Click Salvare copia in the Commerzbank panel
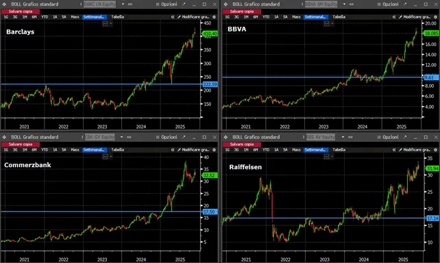Screen dimensions: 440x263 (x=21, y=145)
